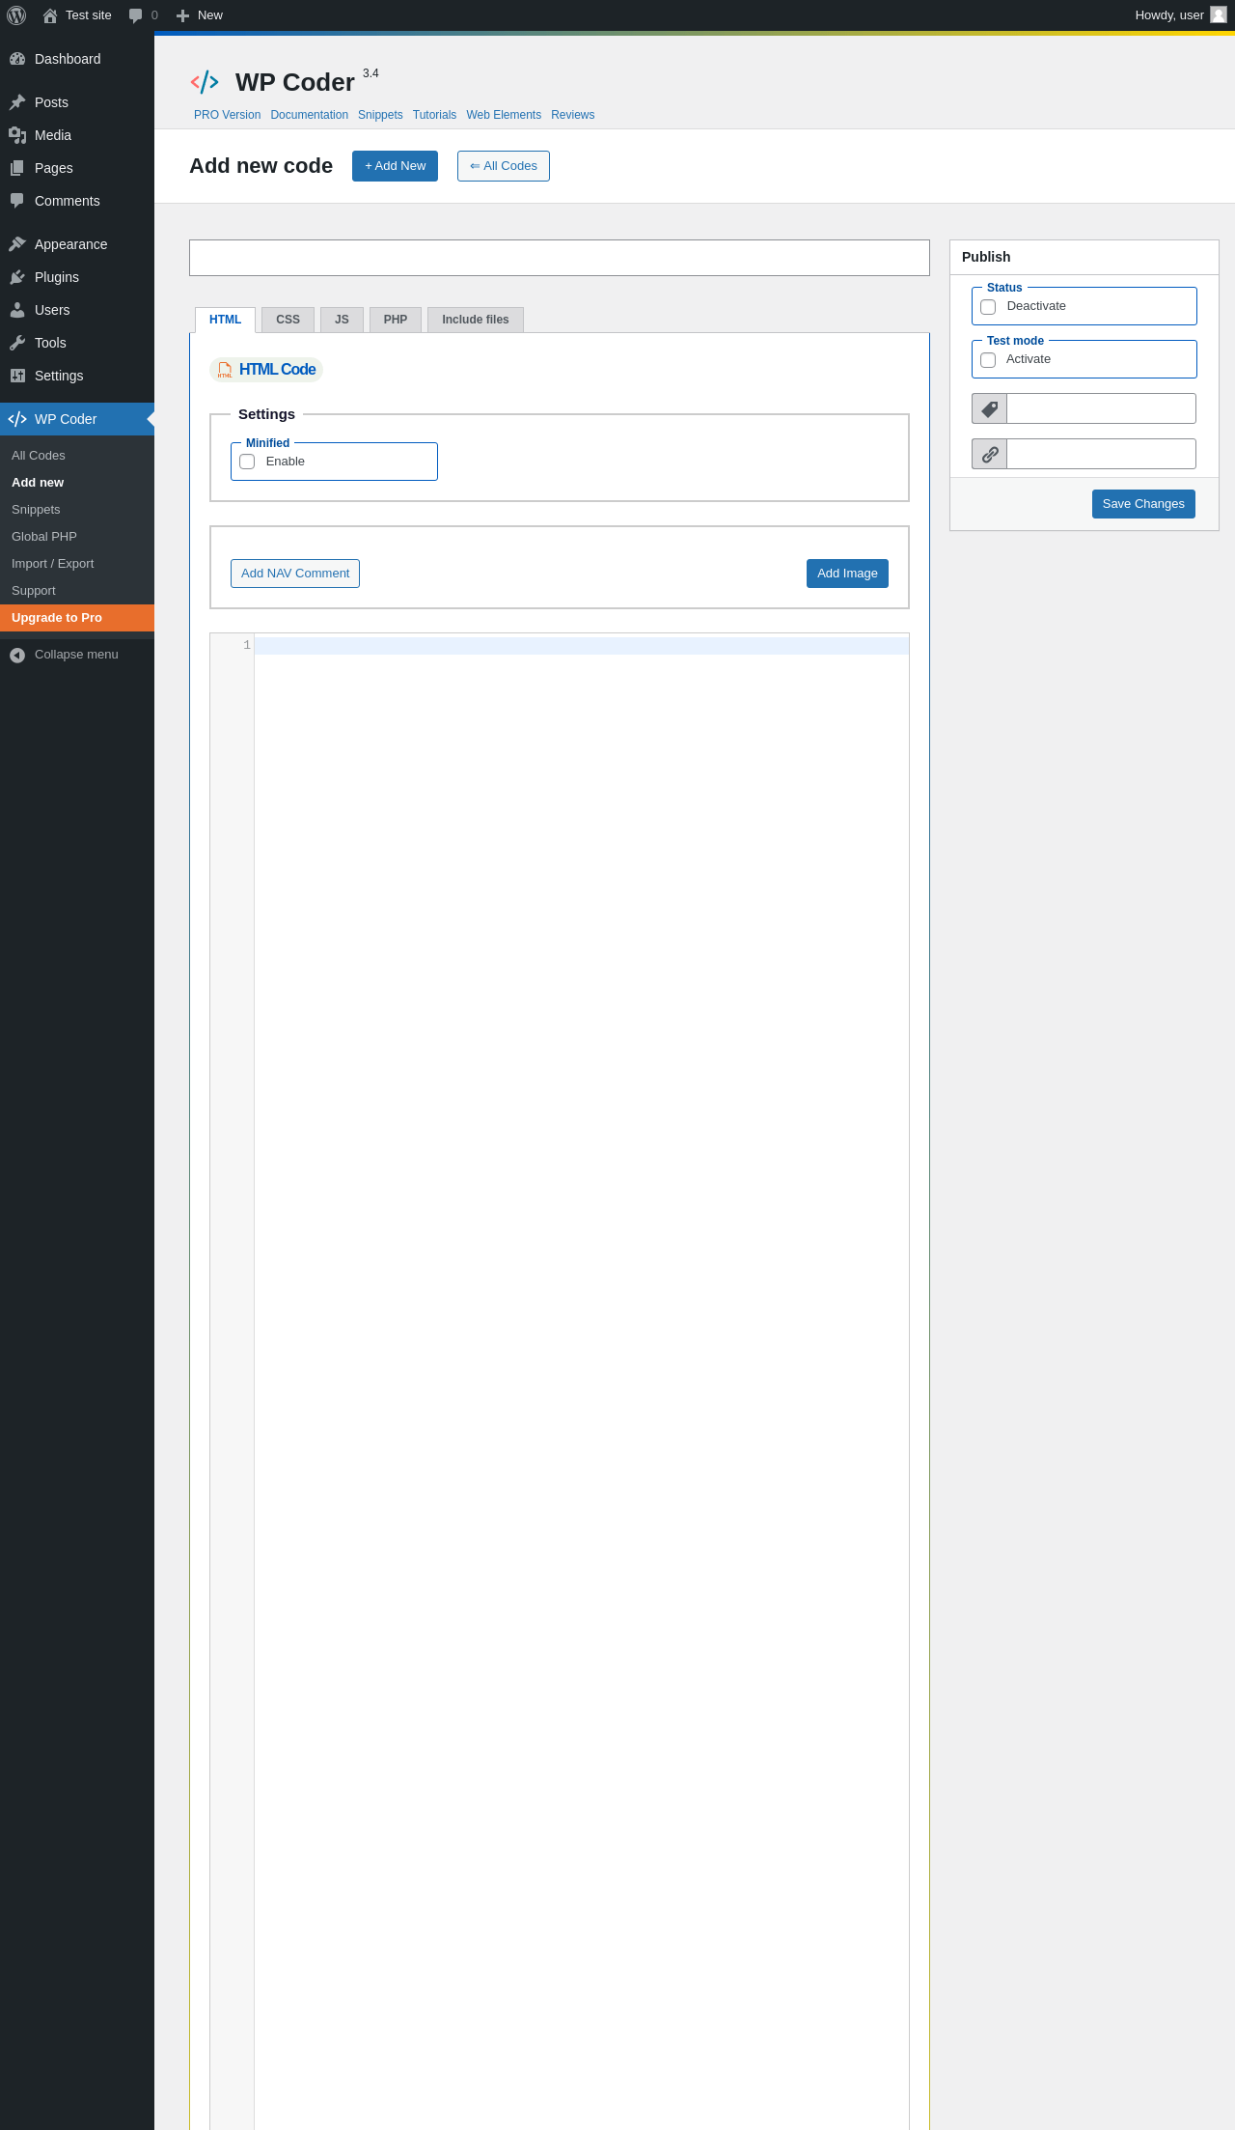Click the Collapse menu arrow icon
The width and height of the screenshot is (1235, 2130).
tap(17, 656)
